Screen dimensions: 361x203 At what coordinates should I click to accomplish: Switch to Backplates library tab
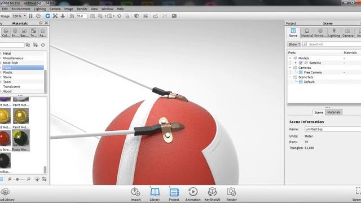24,33
